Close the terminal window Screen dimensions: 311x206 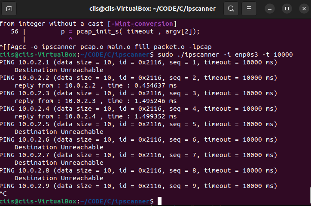coord(304,9)
